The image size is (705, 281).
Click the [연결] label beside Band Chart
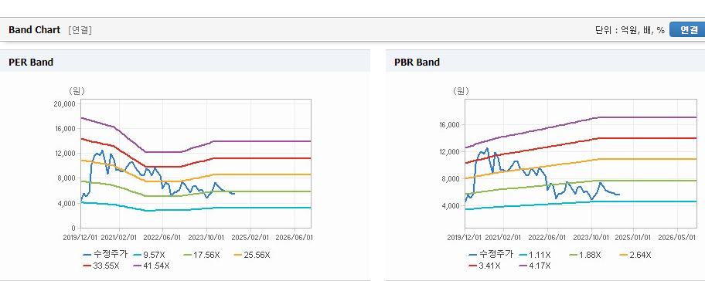point(80,30)
